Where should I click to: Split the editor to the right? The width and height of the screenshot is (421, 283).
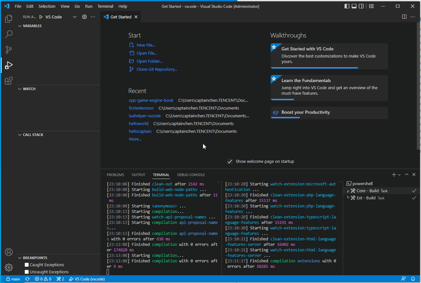coord(404,17)
